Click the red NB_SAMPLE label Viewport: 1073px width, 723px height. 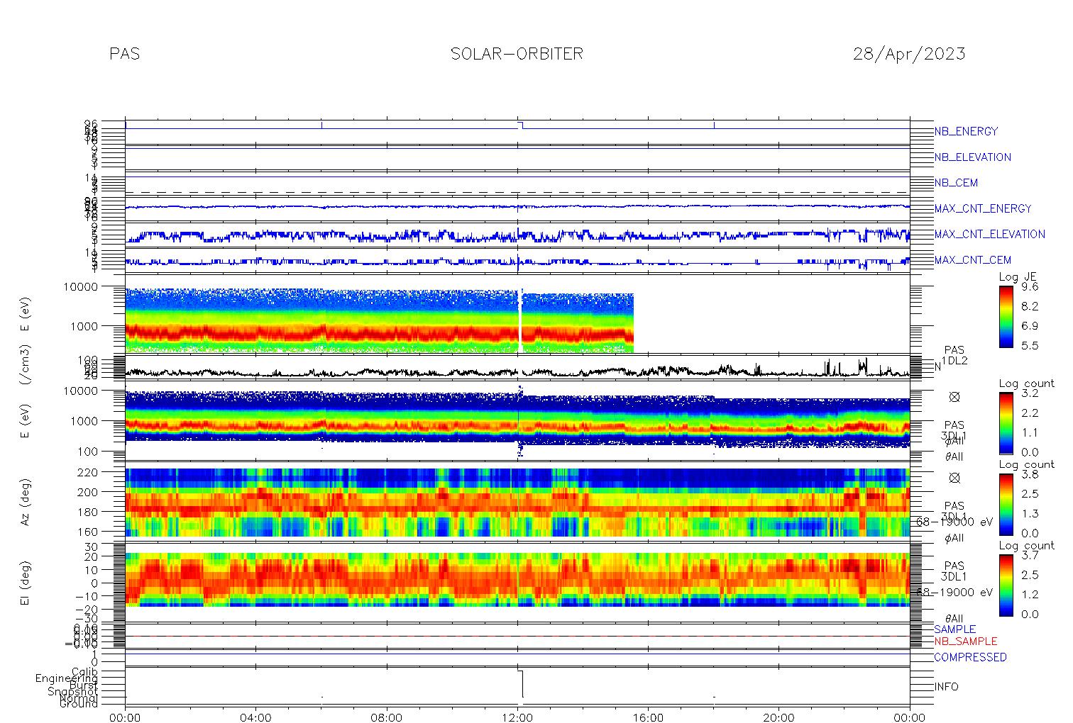[965, 641]
